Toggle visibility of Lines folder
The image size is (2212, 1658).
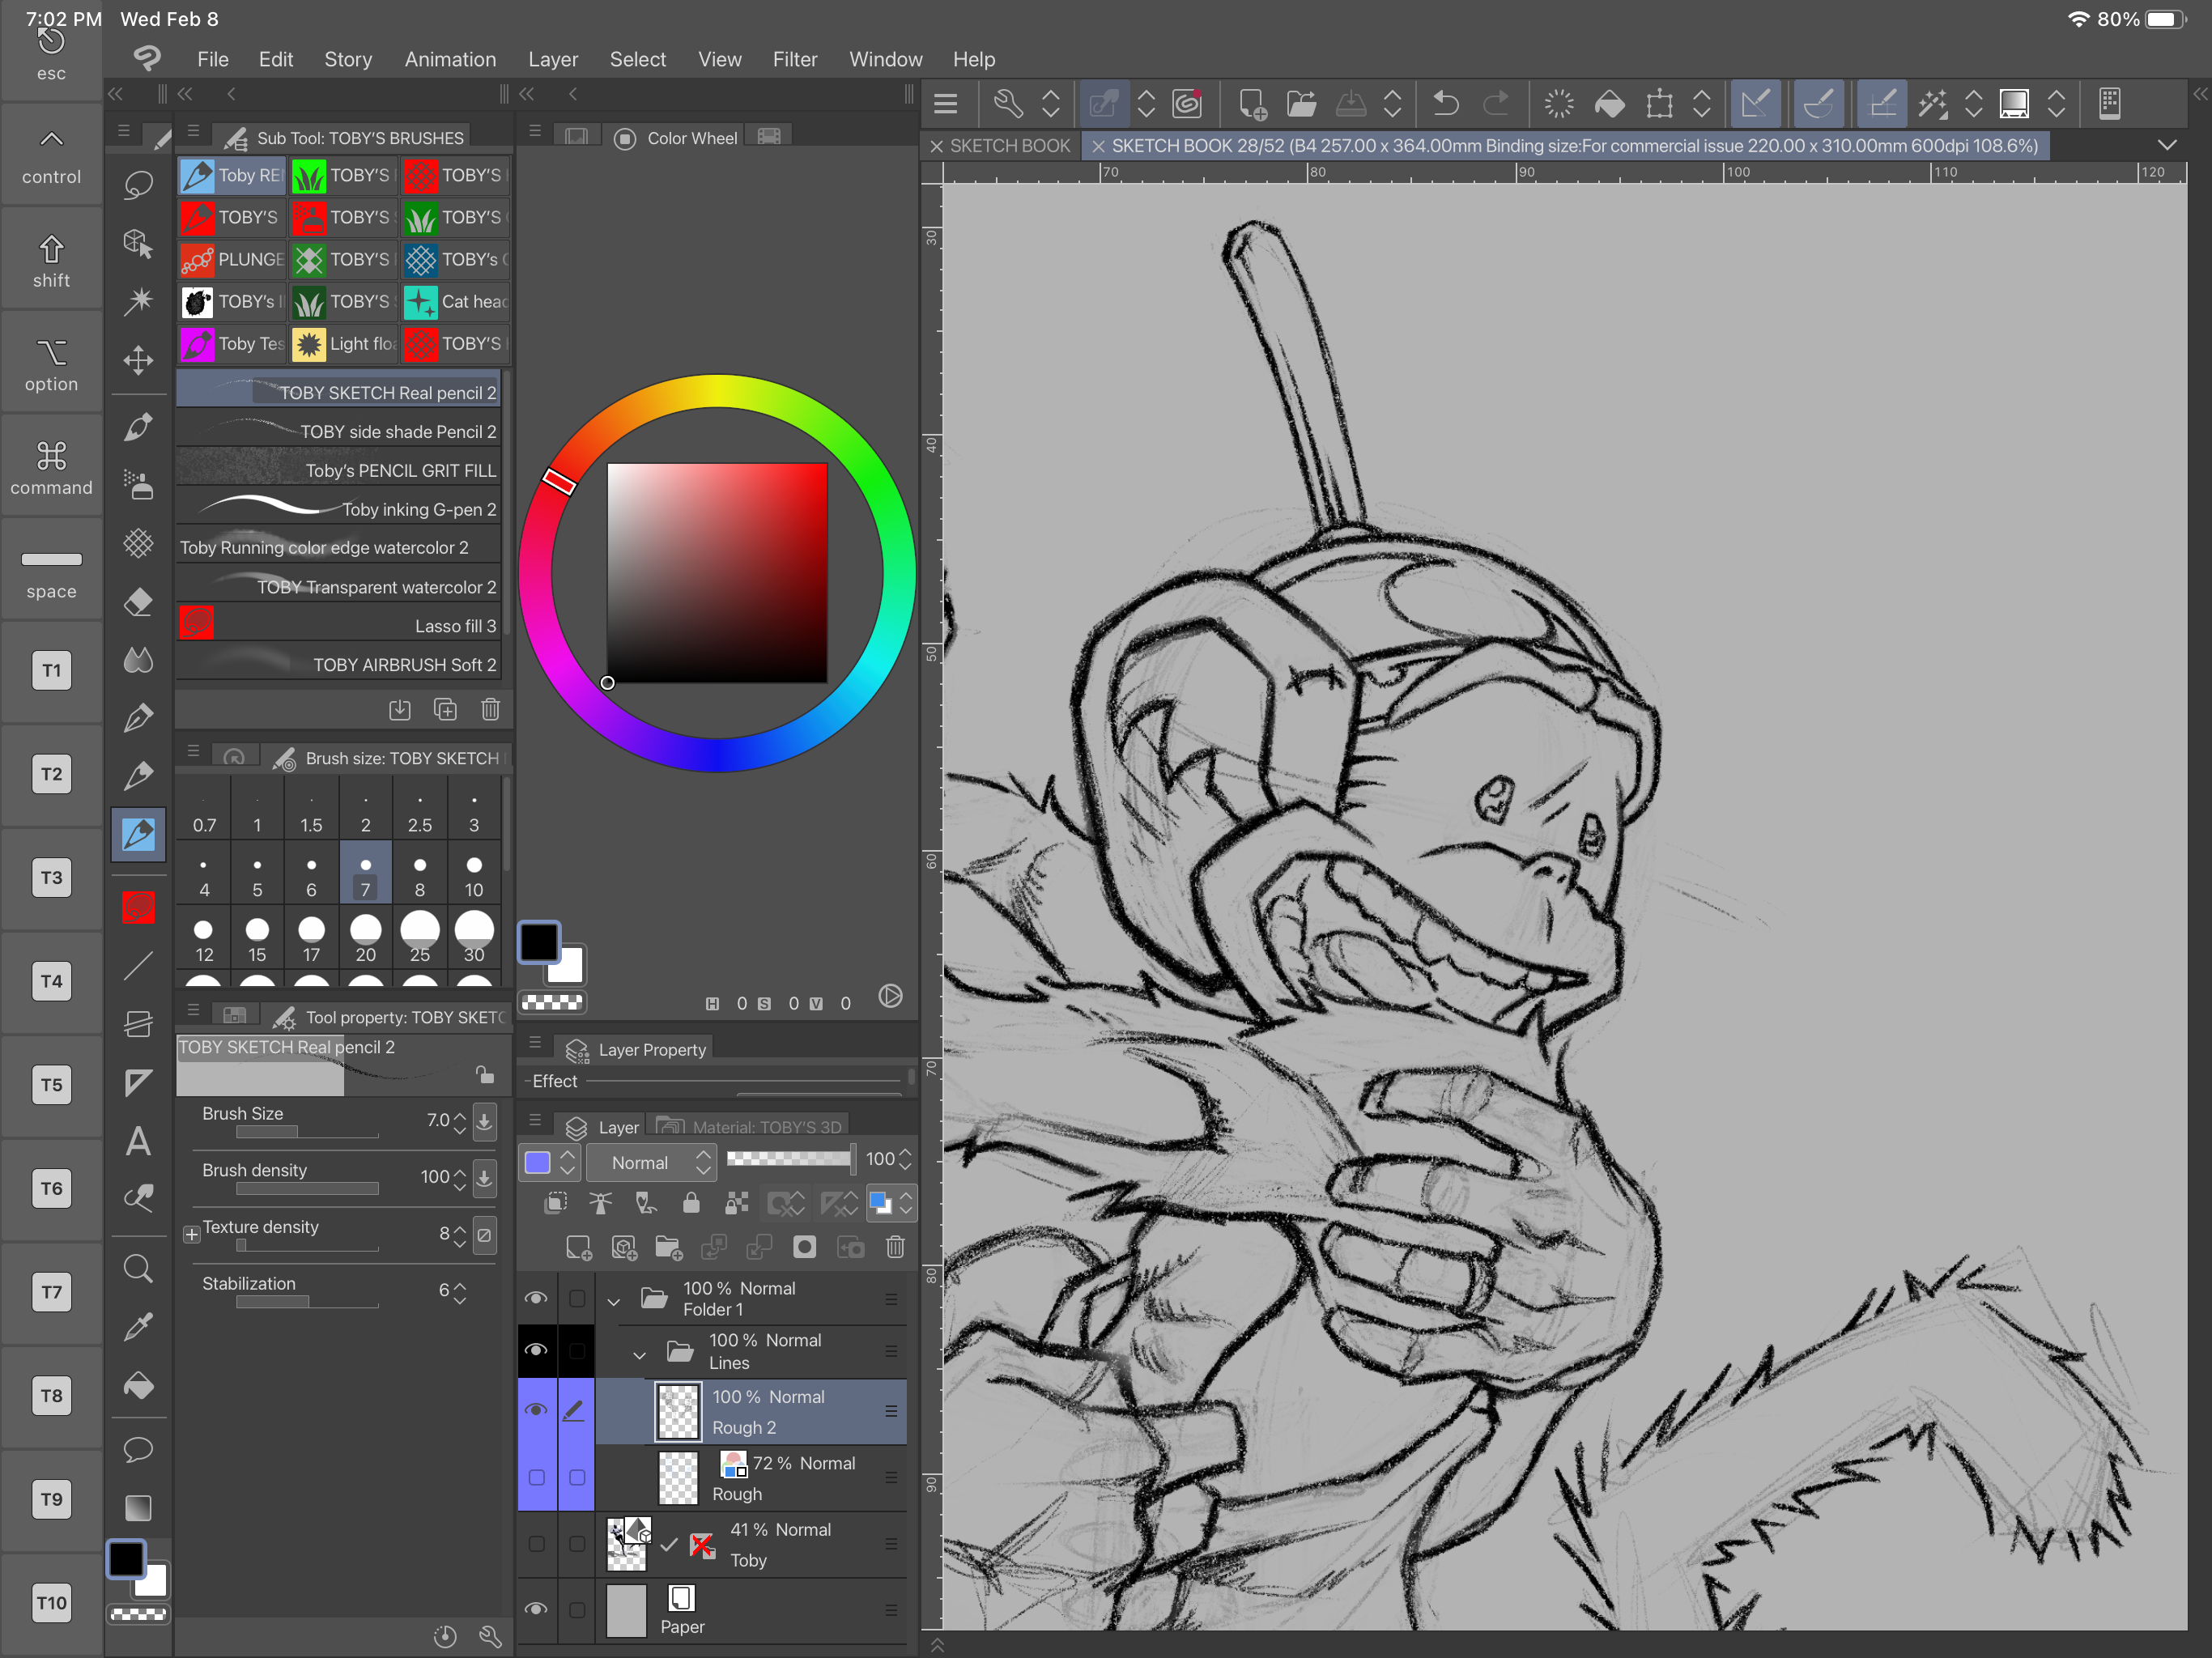click(x=536, y=1350)
